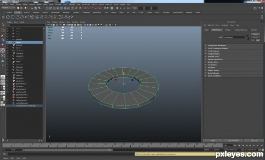Image resolution: width=265 pixels, height=160 pixels.
Task: Expand Mesh Component Display section
Action: [x=233, y=48]
